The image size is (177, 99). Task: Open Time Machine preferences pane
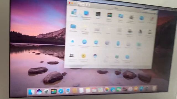117,57
